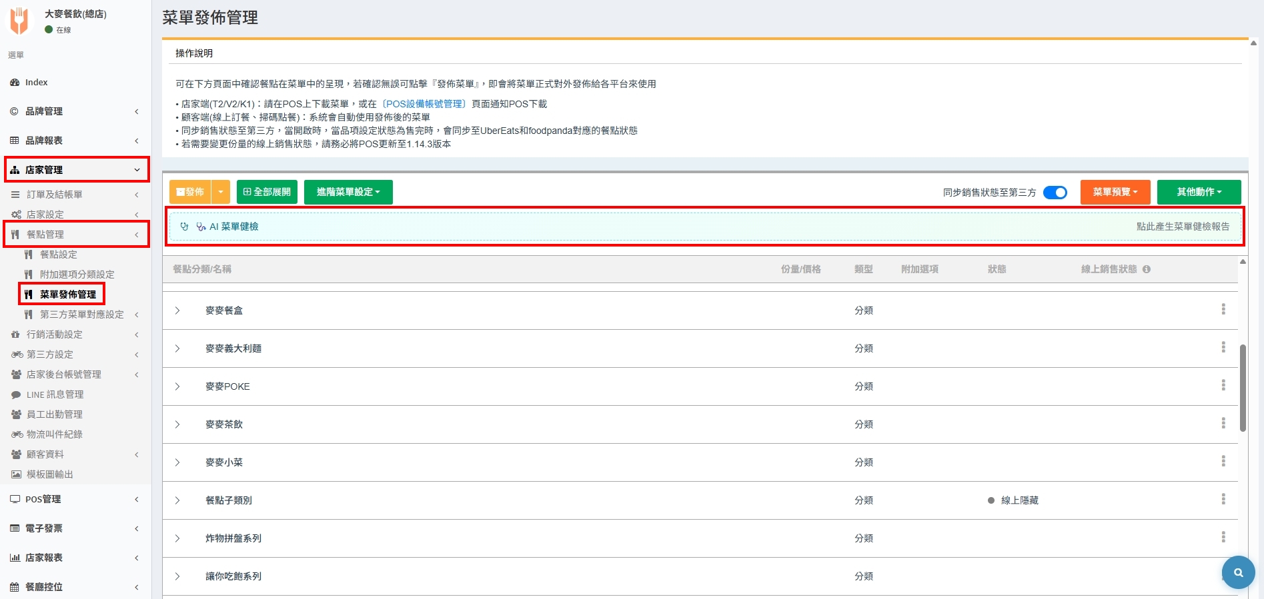The height and width of the screenshot is (599, 1264).
Task: Click 點此產生菜單健檢報告
Action: tap(1183, 227)
